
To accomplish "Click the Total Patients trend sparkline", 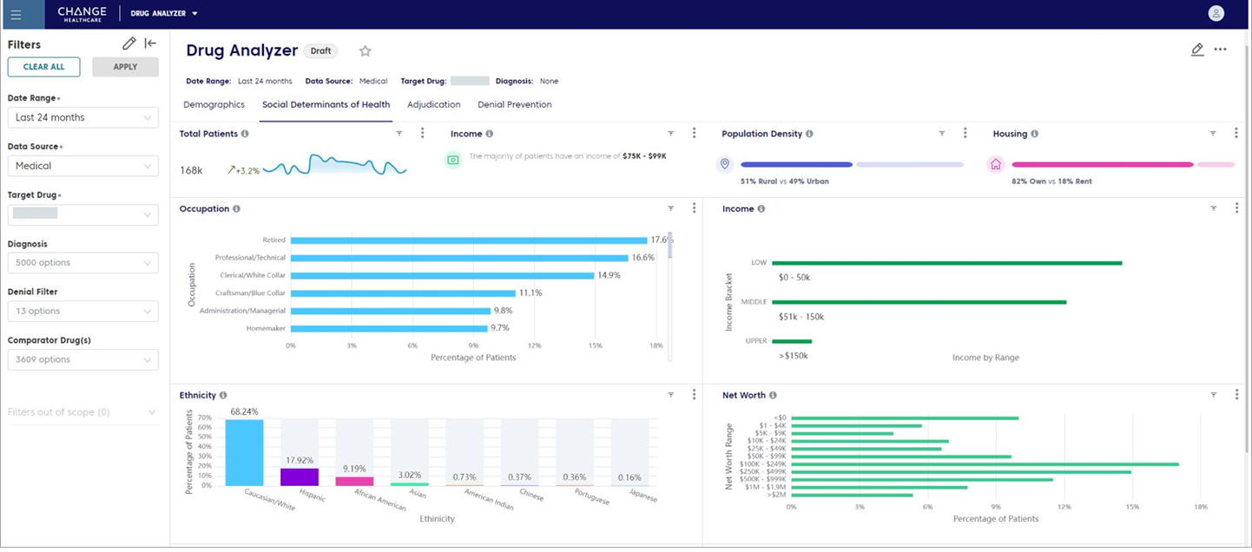I will tap(334, 165).
